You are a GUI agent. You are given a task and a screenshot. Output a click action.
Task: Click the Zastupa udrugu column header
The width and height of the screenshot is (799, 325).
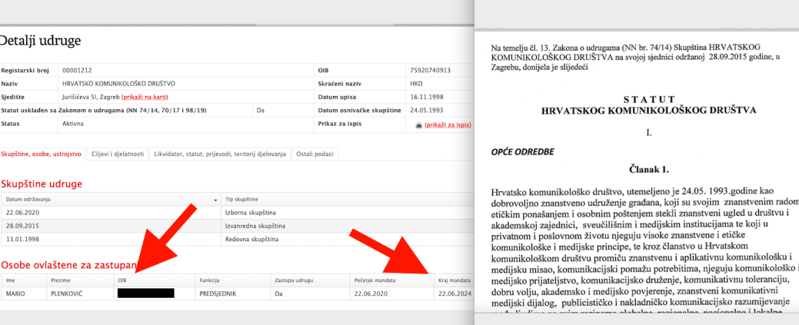pos(310,280)
